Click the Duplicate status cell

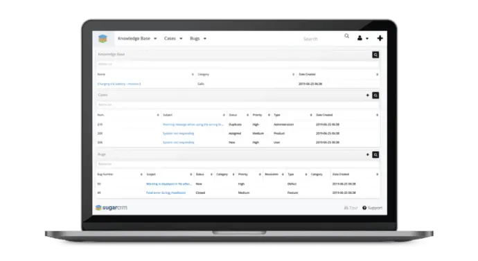(235, 125)
